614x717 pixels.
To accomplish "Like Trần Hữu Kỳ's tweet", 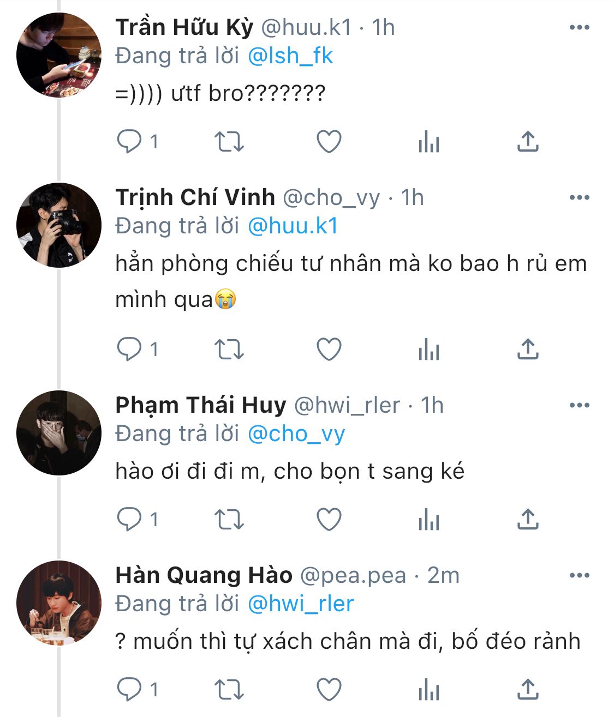I will (329, 142).
